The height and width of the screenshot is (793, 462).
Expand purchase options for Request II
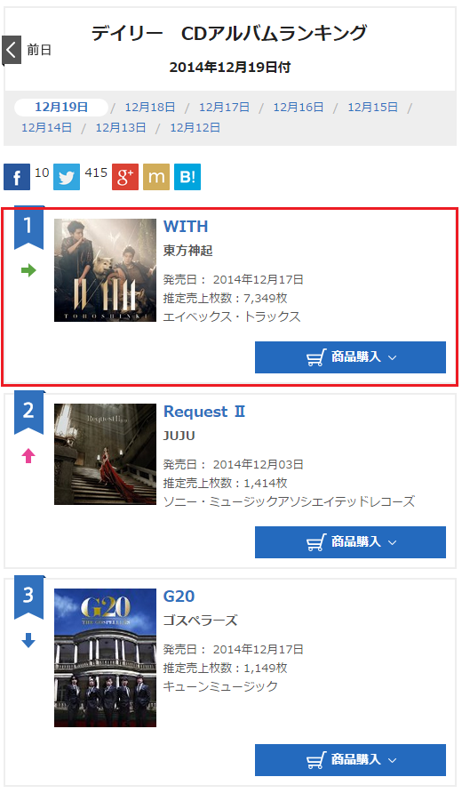(x=350, y=542)
